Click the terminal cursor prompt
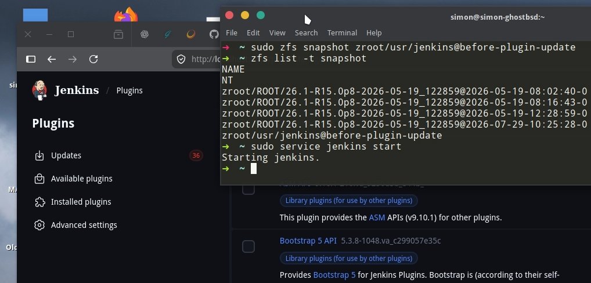This screenshot has width=591, height=283. click(254, 168)
